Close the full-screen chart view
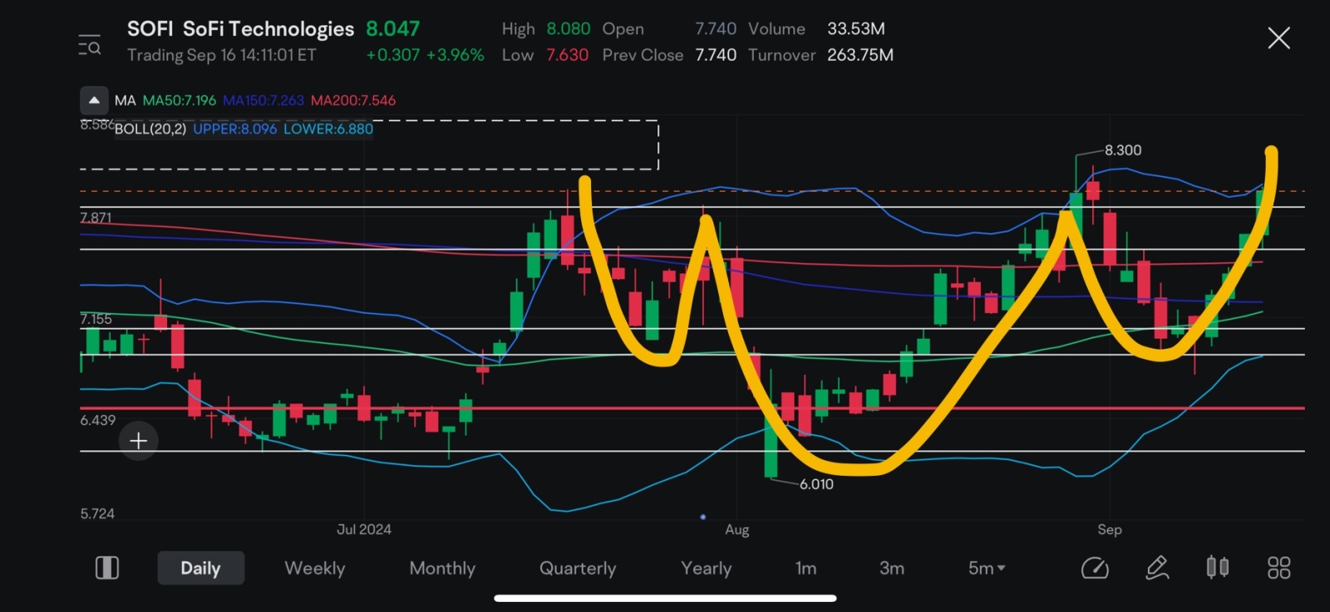 coord(1278,38)
